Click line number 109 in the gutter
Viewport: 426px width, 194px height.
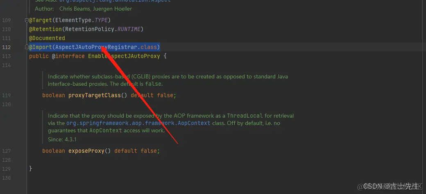[6, 20]
